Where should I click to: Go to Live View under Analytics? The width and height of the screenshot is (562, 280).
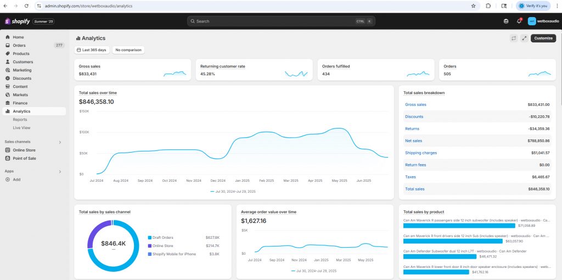point(21,128)
